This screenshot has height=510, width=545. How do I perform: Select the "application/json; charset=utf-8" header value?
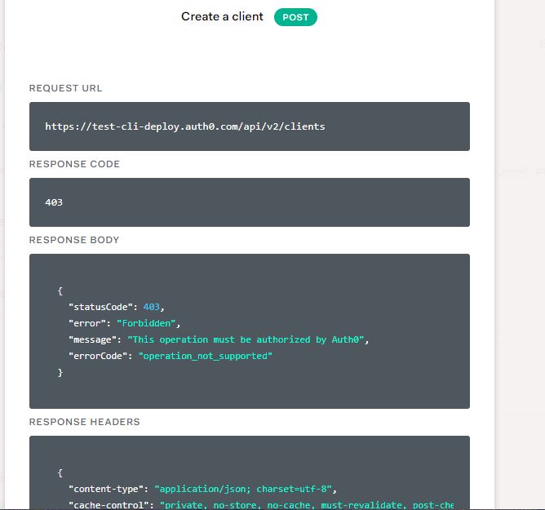coord(243,489)
